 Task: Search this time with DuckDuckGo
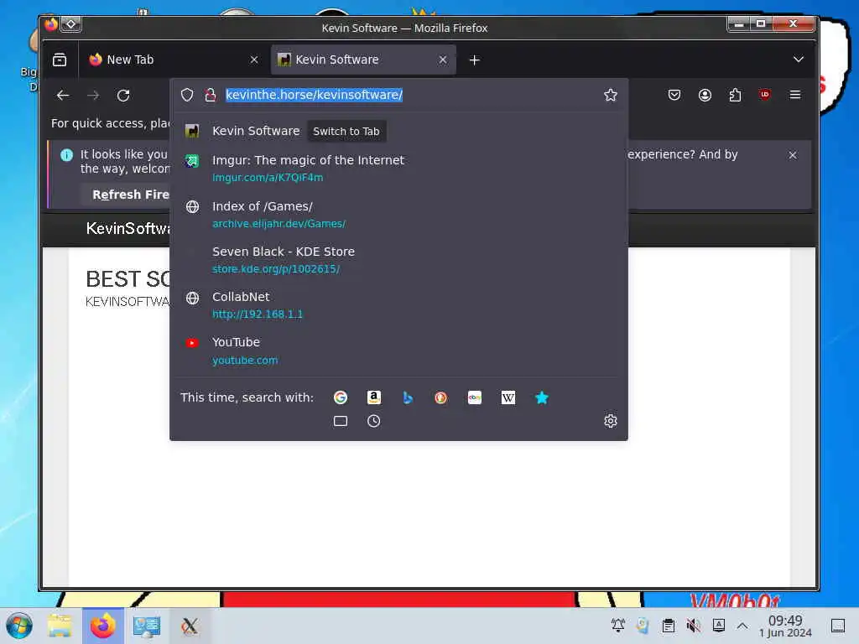tap(440, 397)
